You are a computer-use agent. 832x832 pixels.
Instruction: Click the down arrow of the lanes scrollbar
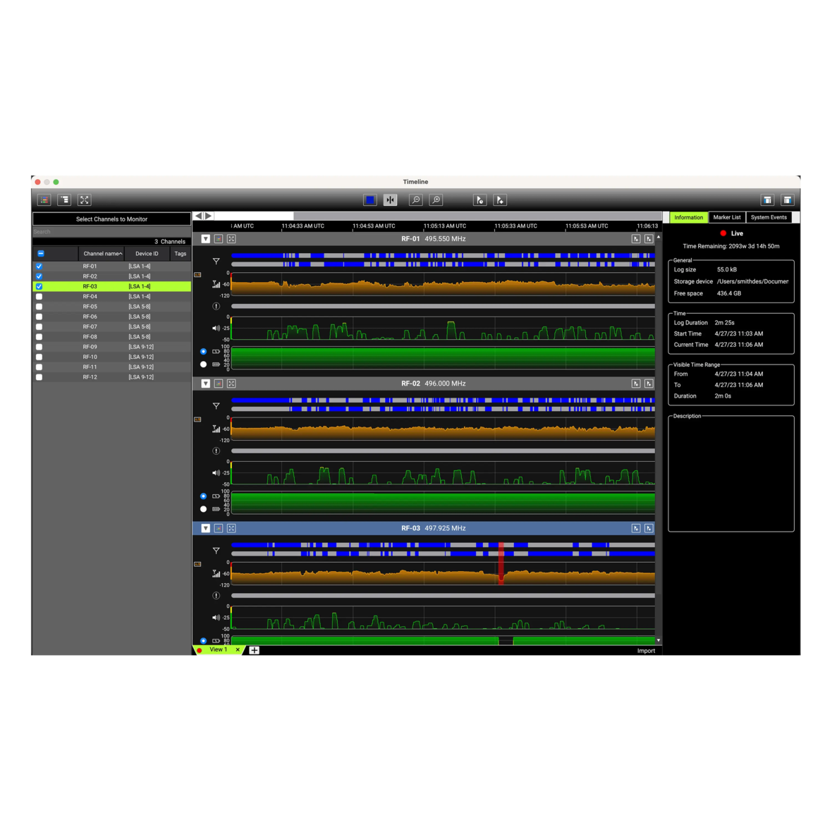659,640
